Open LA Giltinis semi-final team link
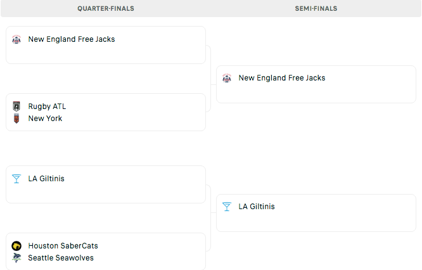The width and height of the screenshot is (422, 270). (257, 207)
